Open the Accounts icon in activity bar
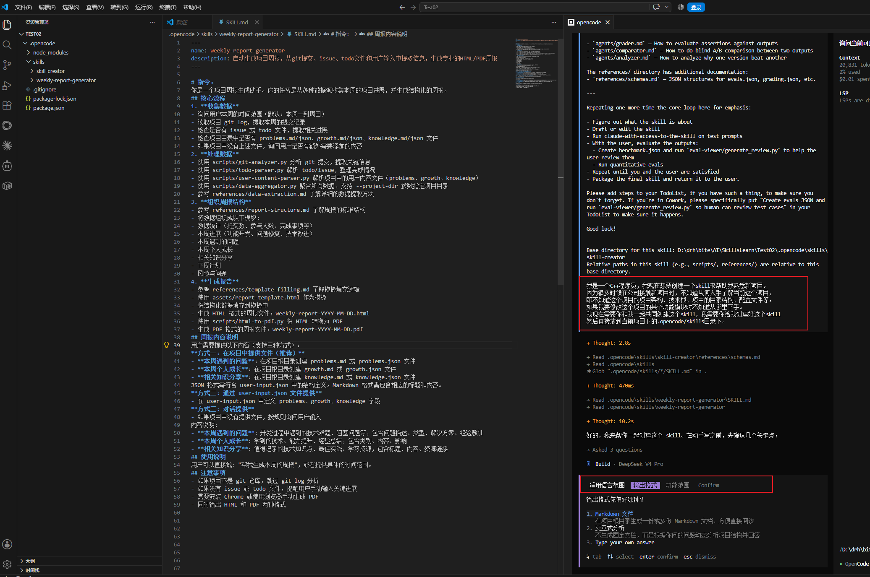This screenshot has height=577, width=870. (7, 544)
